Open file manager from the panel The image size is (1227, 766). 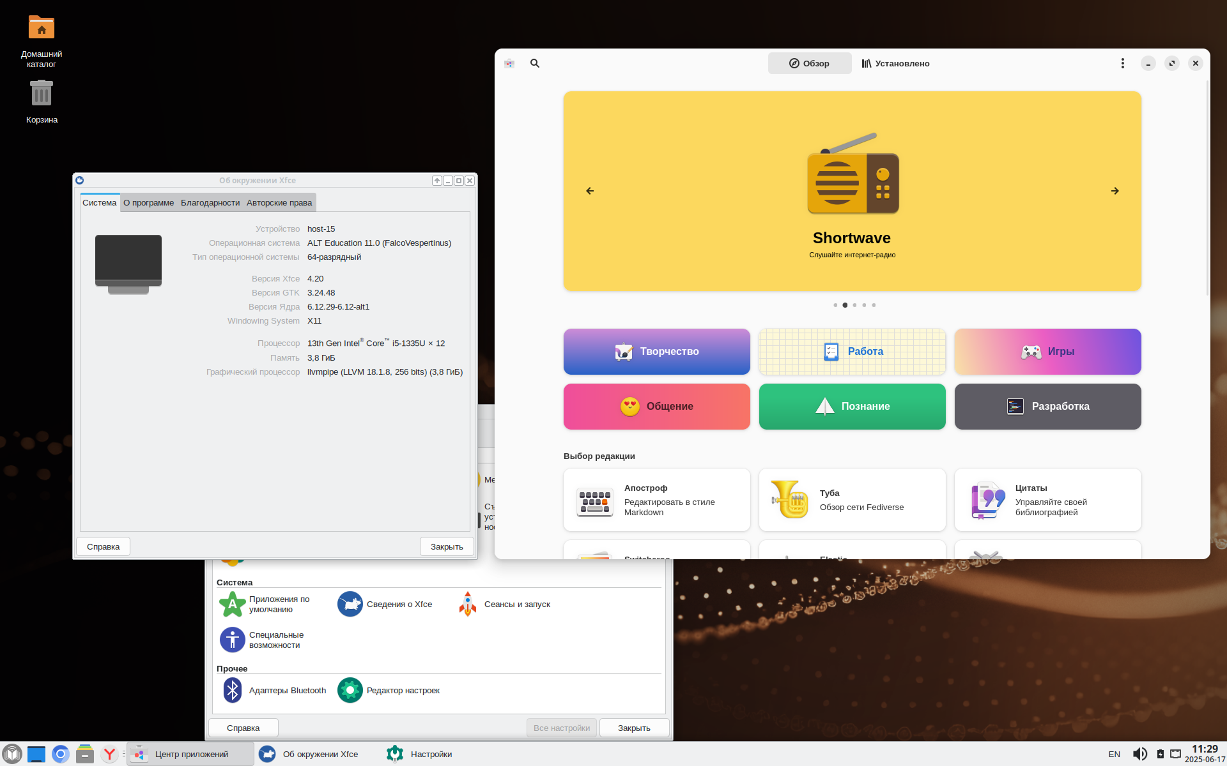pos(85,754)
